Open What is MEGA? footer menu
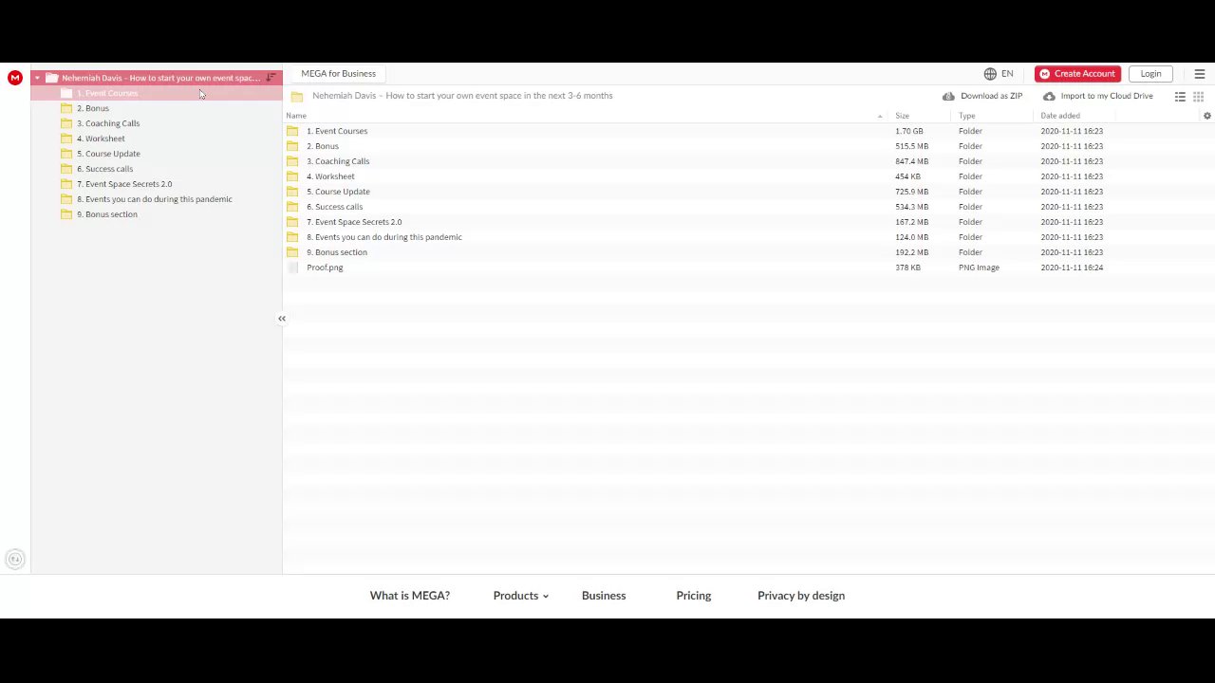The height and width of the screenshot is (683, 1215). coord(410,596)
